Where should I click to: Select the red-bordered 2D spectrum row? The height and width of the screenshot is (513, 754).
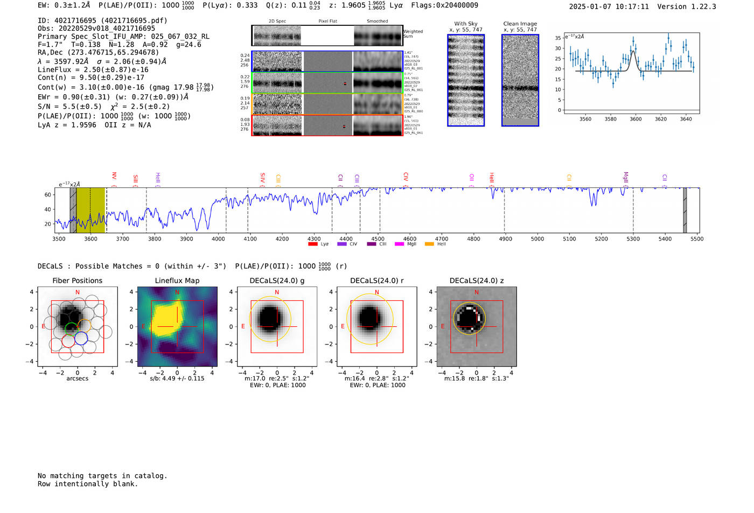pos(327,125)
